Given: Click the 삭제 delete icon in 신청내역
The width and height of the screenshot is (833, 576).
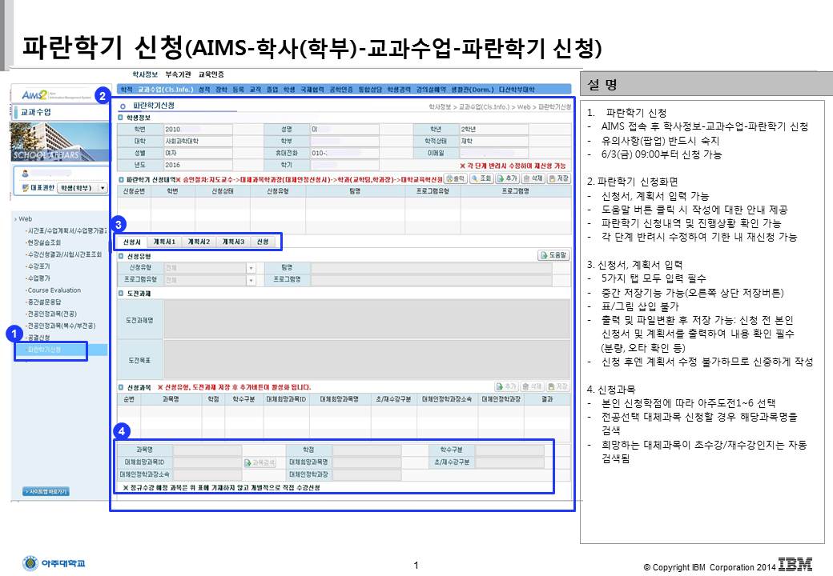Looking at the screenshot, I should (x=533, y=178).
